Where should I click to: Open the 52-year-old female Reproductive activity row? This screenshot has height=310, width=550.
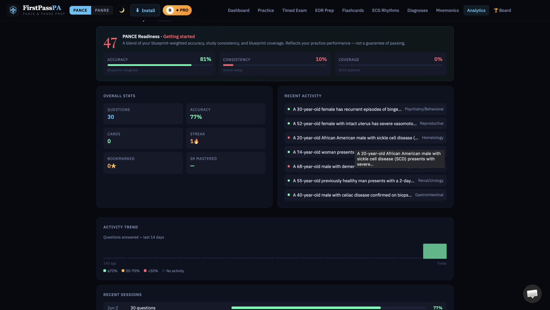365,123
